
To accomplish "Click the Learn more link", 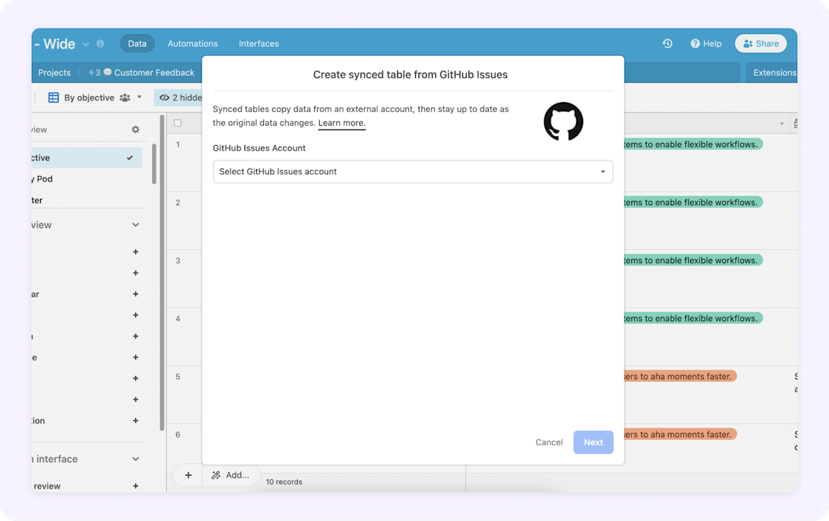I will pyautogui.click(x=341, y=123).
